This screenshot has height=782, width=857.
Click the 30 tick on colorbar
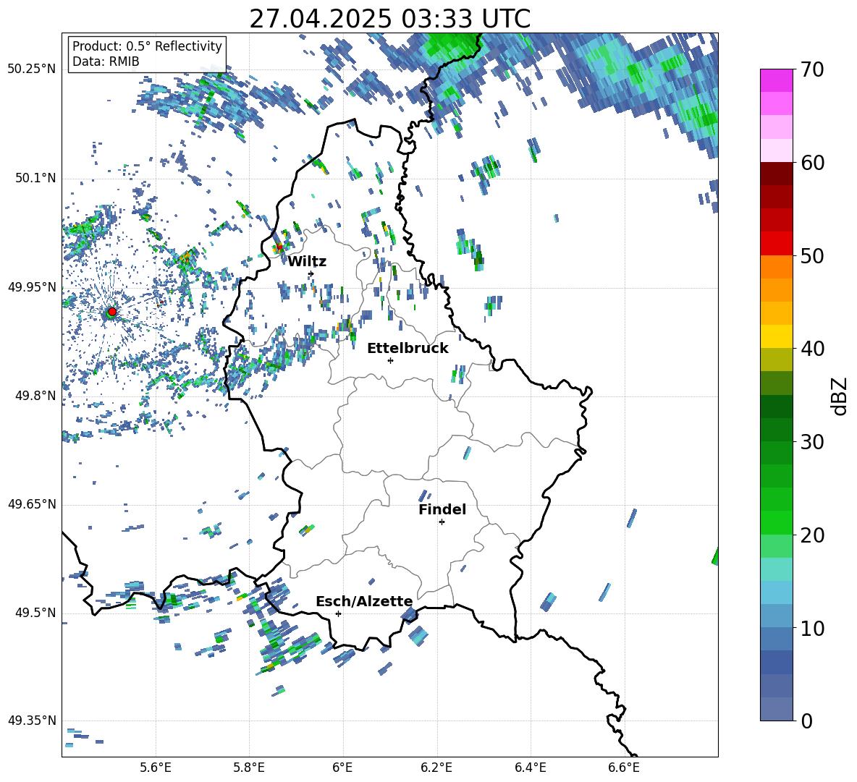coord(812,442)
